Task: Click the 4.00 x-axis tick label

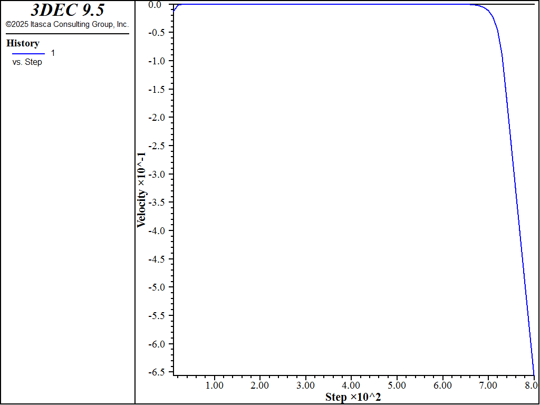Action: 351,384
